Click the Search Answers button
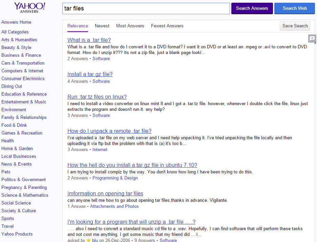The height and width of the screenshot is (242, 317). coord(252,8)
